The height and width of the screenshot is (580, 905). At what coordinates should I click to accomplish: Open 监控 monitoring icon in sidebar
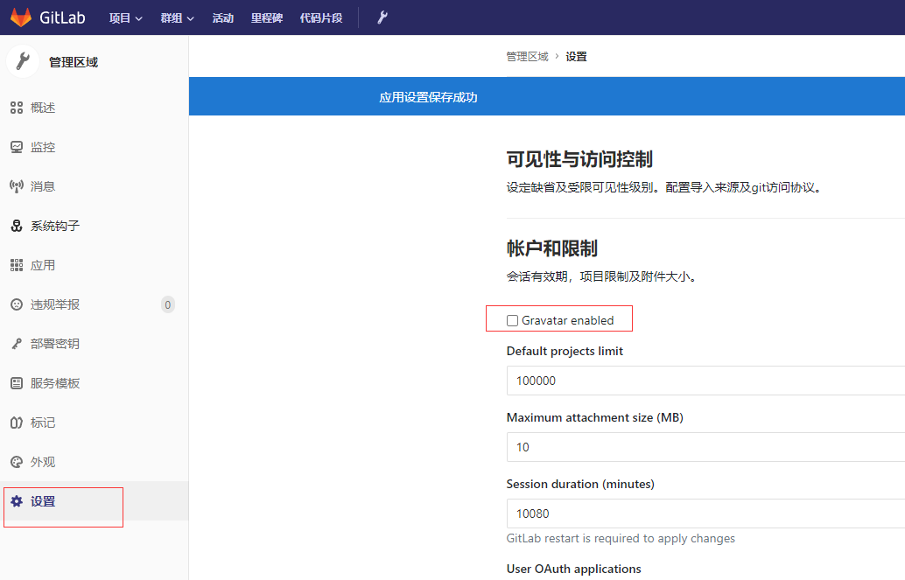[x=17, y=147]
